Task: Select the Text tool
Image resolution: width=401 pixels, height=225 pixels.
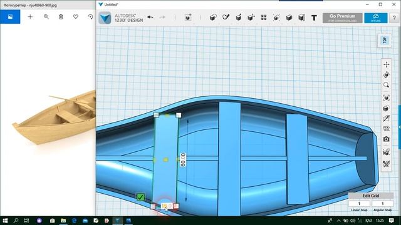Action: point(314,17)
